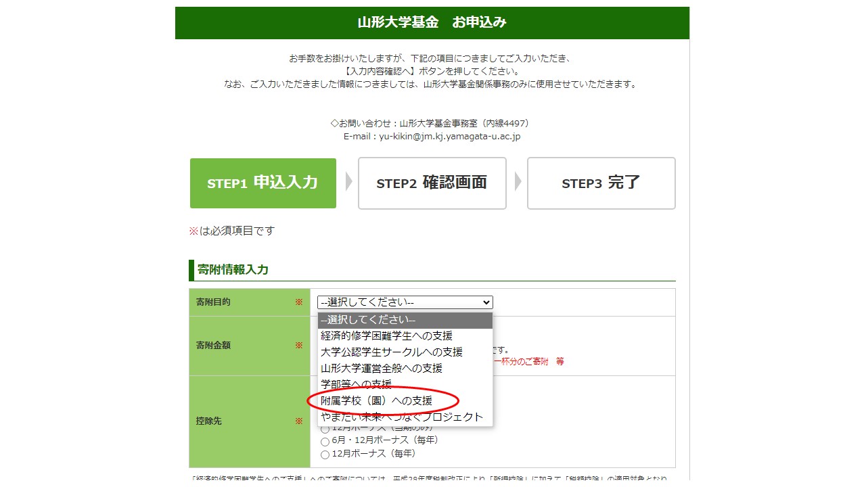Click the 寄附金額 row label
866x487 pixels.
coord(213,345)
